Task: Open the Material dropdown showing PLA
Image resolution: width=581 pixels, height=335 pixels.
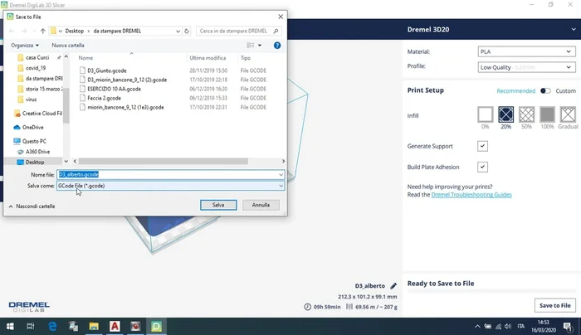Action: (525, 51)
